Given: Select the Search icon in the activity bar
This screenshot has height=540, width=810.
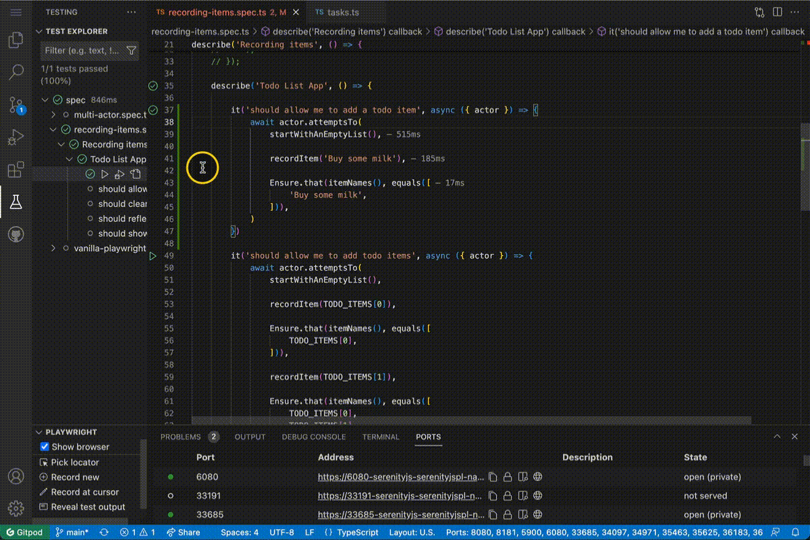Looking at the screenshot, I should point(15,71).
